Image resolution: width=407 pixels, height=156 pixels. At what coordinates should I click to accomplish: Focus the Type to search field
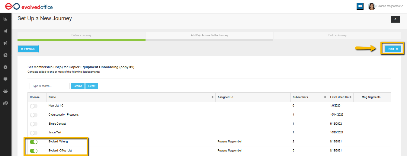(x=50, y=86)
